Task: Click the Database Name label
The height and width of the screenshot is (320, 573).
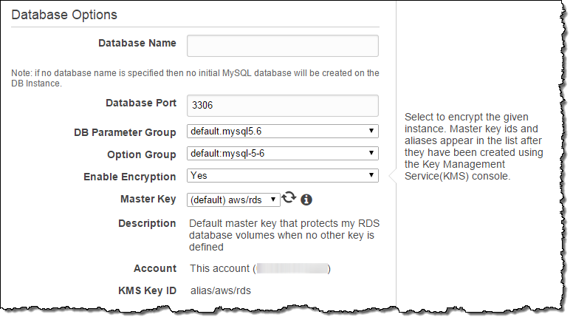Action: pos(137,43)
